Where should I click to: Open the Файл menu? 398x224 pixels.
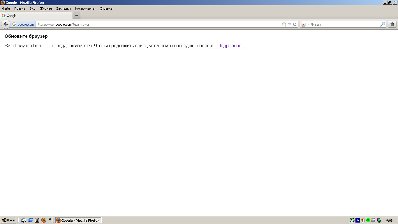pos(6,8)
